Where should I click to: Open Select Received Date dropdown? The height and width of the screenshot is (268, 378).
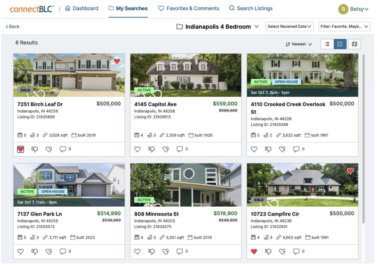[289, 26]
